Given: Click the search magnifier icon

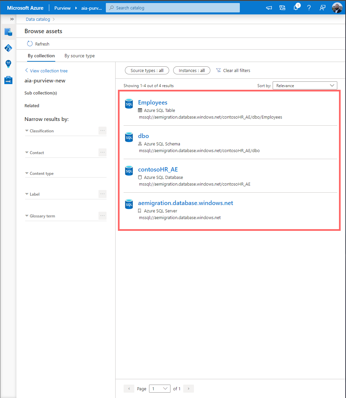Looking at the screenshot, I should tap(112, 8).
